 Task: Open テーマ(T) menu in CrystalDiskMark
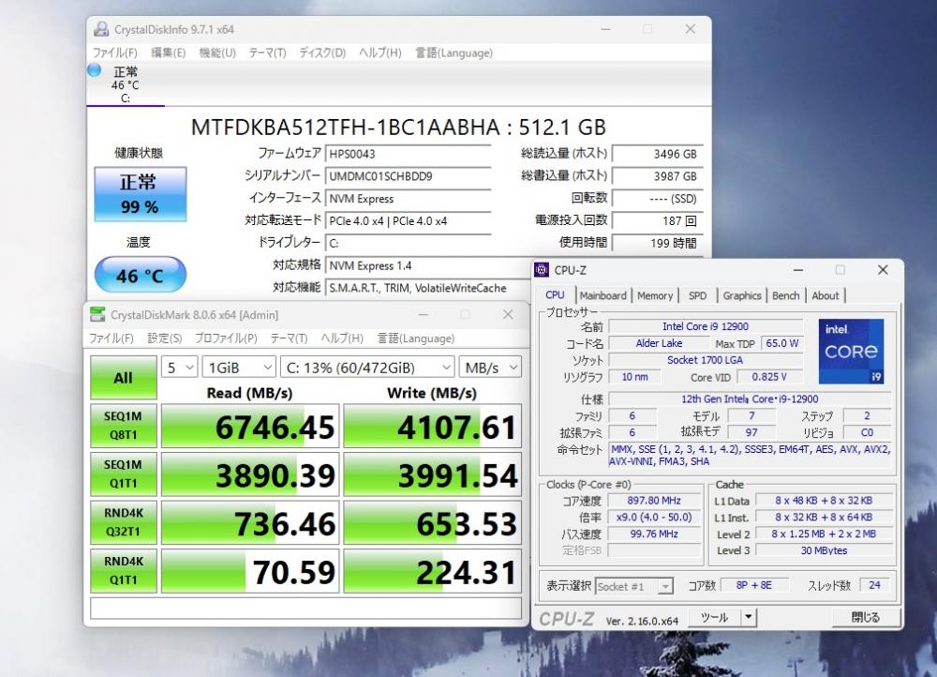(289, 338)
